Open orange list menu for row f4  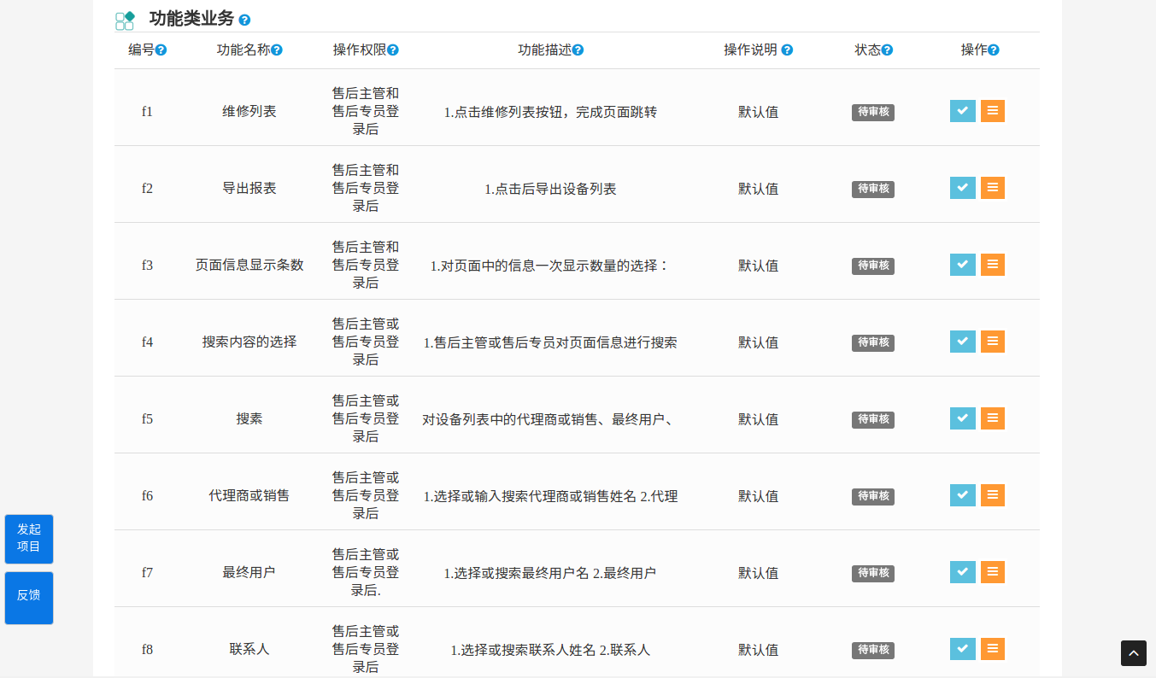[993, 342]
